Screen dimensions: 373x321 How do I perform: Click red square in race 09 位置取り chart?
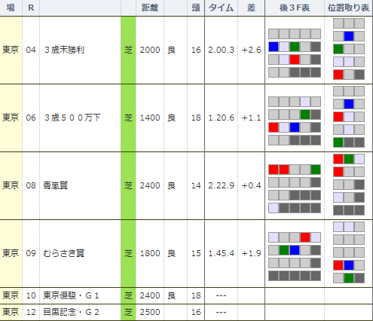coord(338,265)
